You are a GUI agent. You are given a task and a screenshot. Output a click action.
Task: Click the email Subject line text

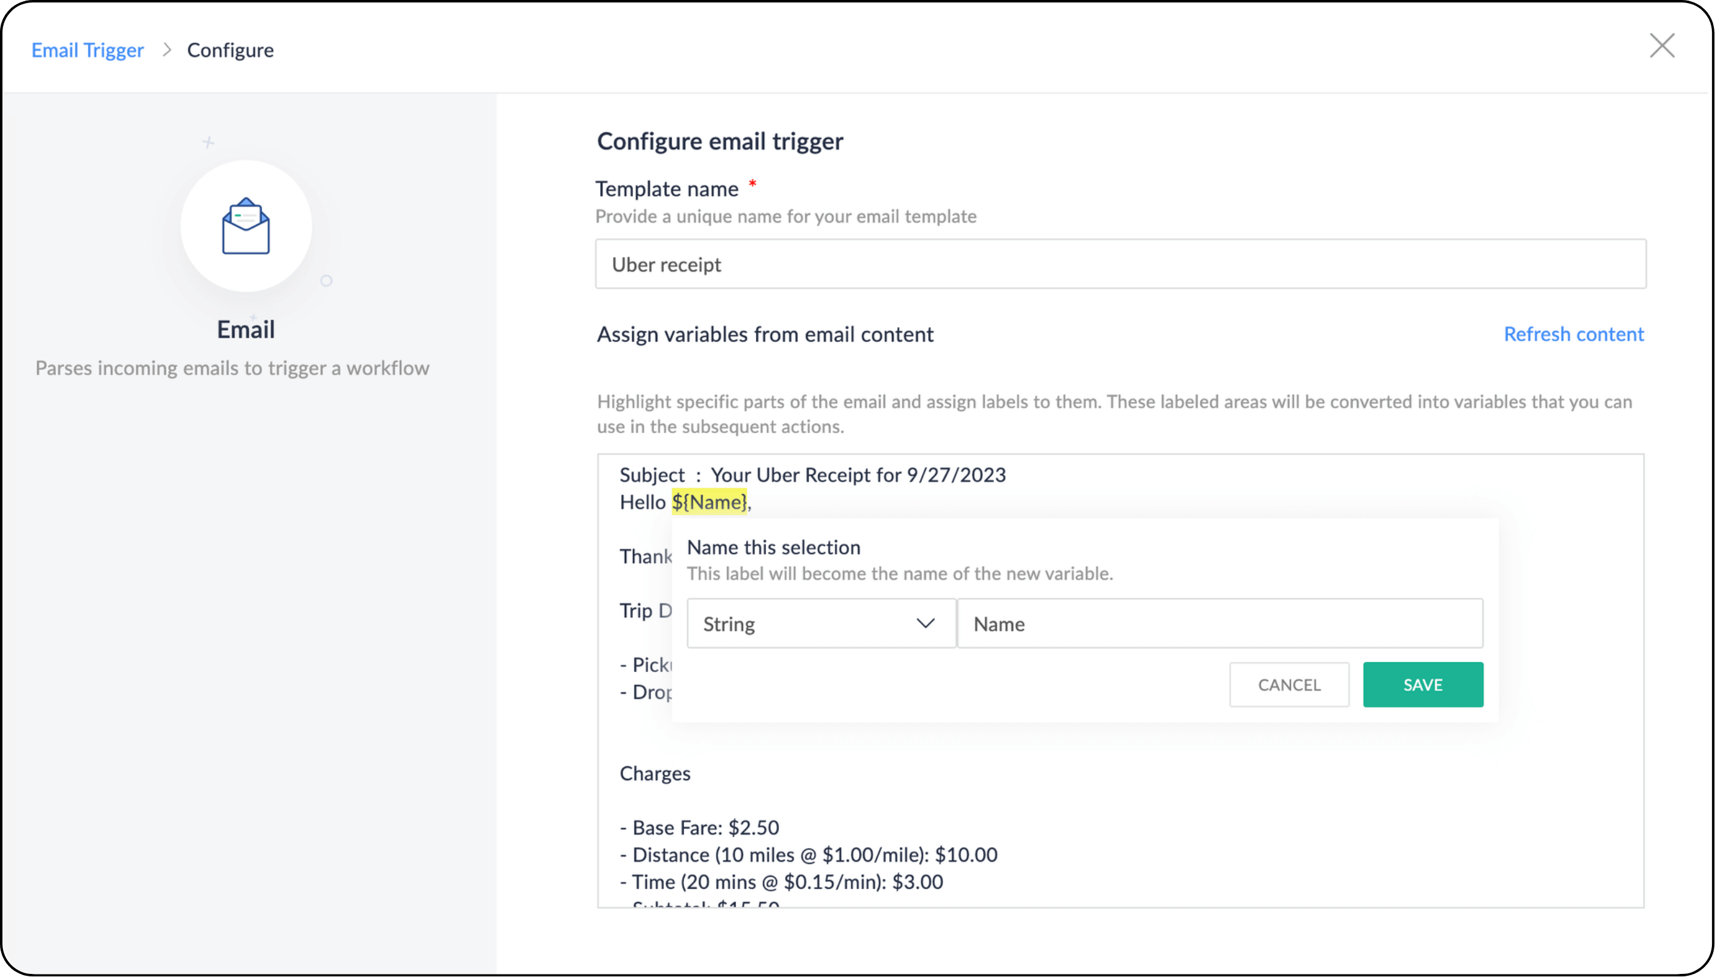(x=812, y=474)
